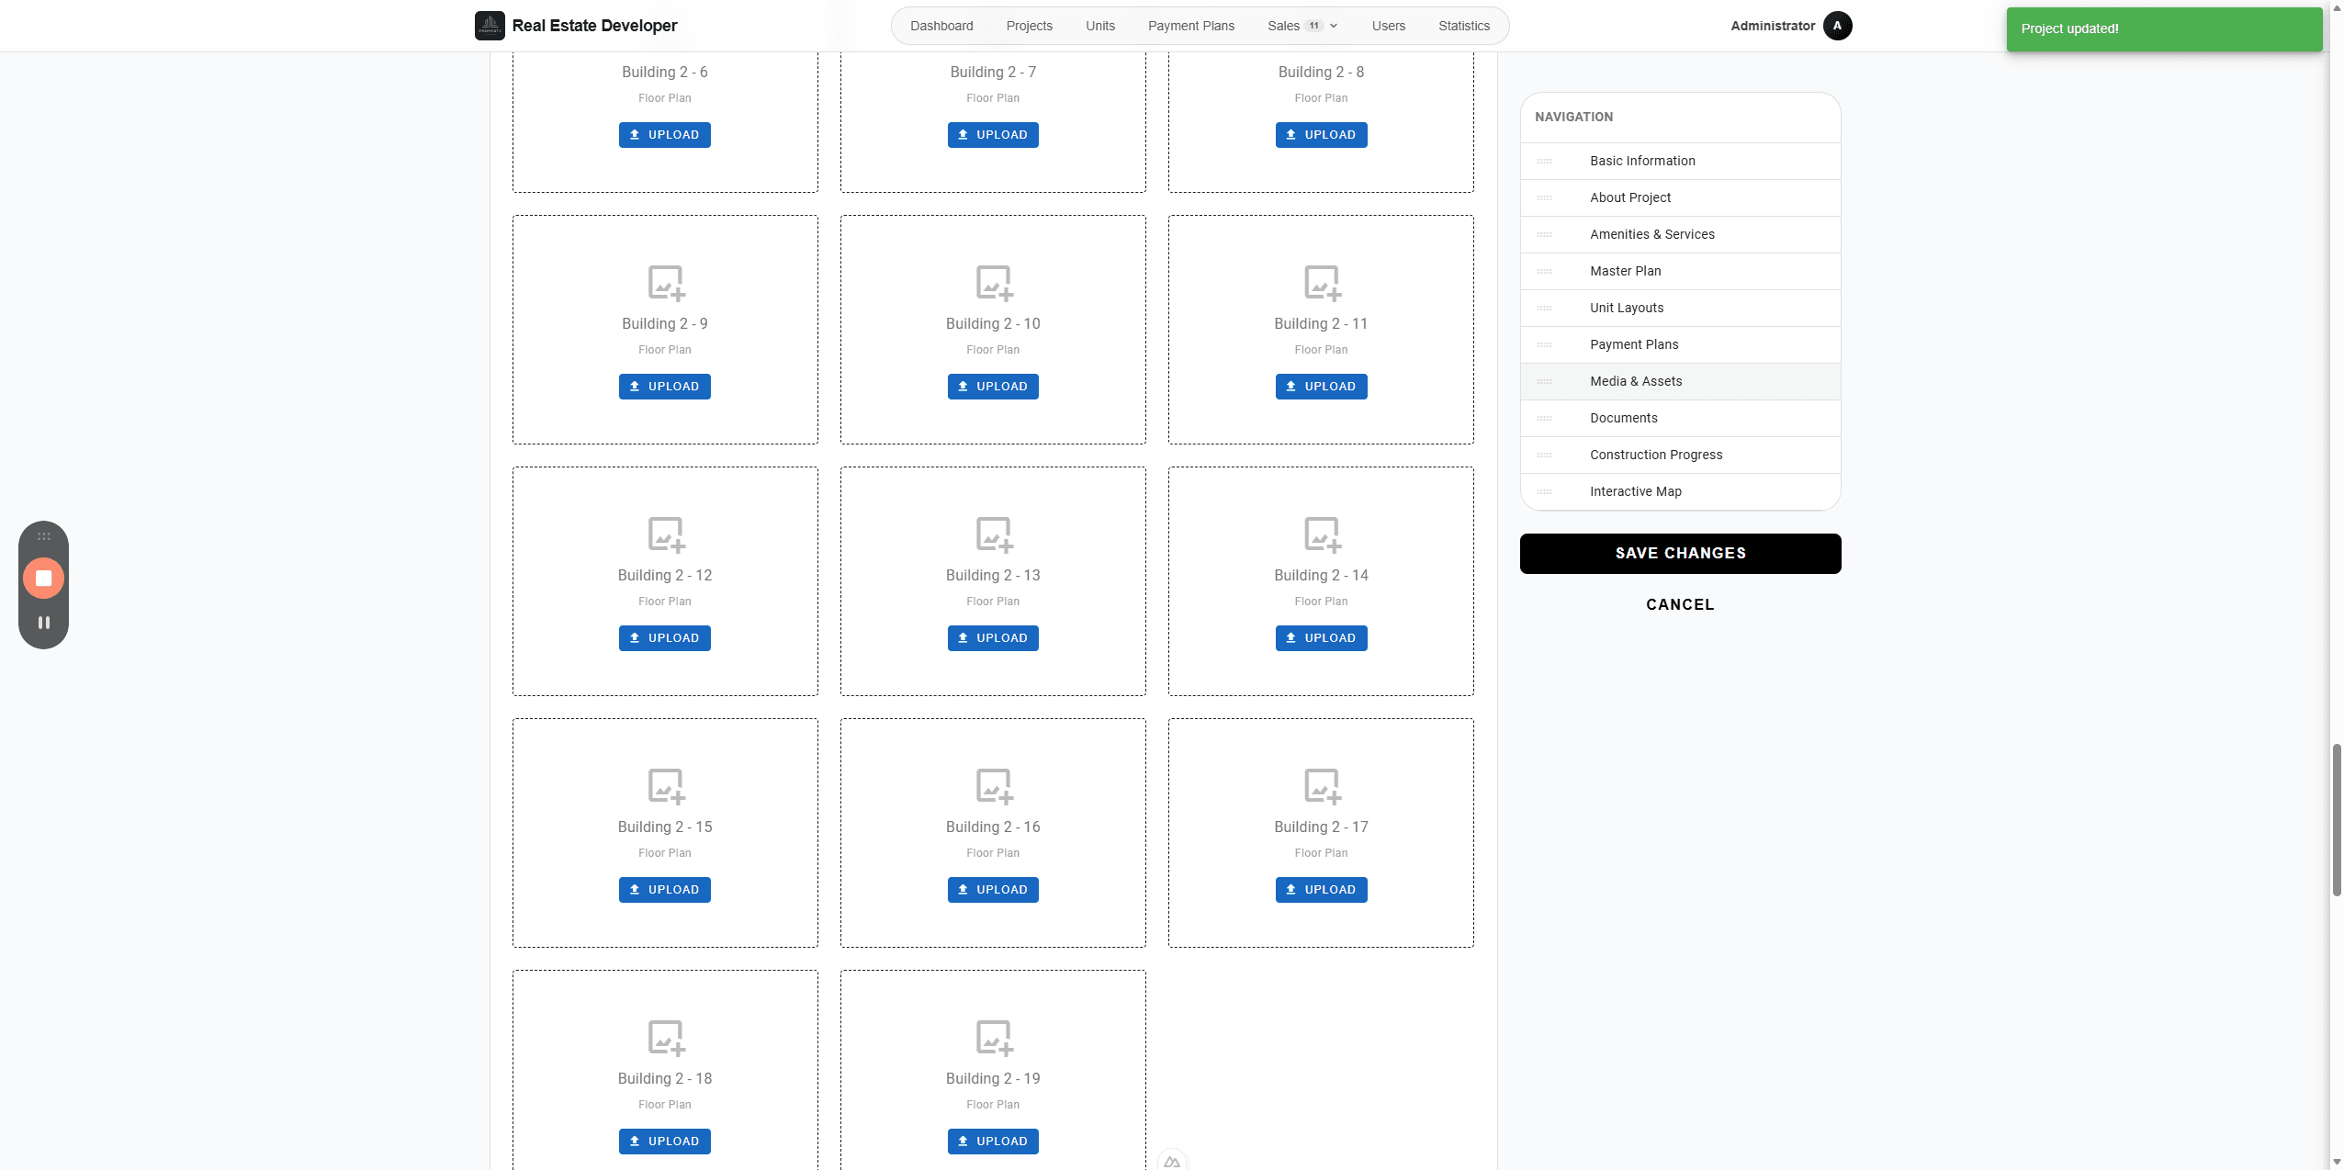Click the Building 2 - 19 image placeholder icon
The height and width of the screenshot is (1170, 2344).
pyautogui.click(x=994, y=1038)
